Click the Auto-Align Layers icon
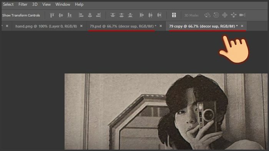 point(174,15)
